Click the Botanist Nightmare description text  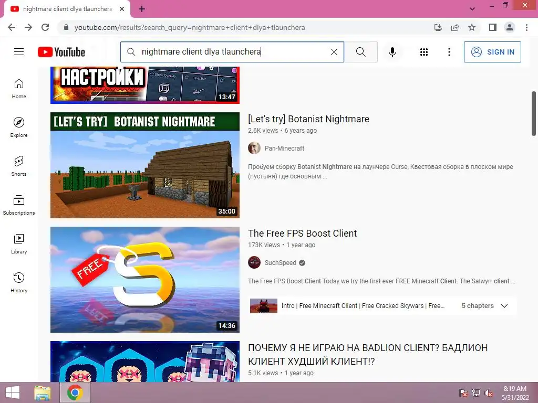click(x=380, y=172)
